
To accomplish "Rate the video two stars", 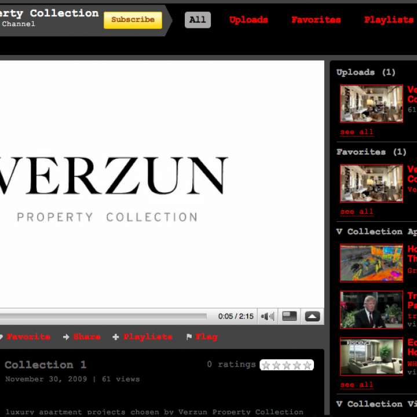I will tap(276, 365).
